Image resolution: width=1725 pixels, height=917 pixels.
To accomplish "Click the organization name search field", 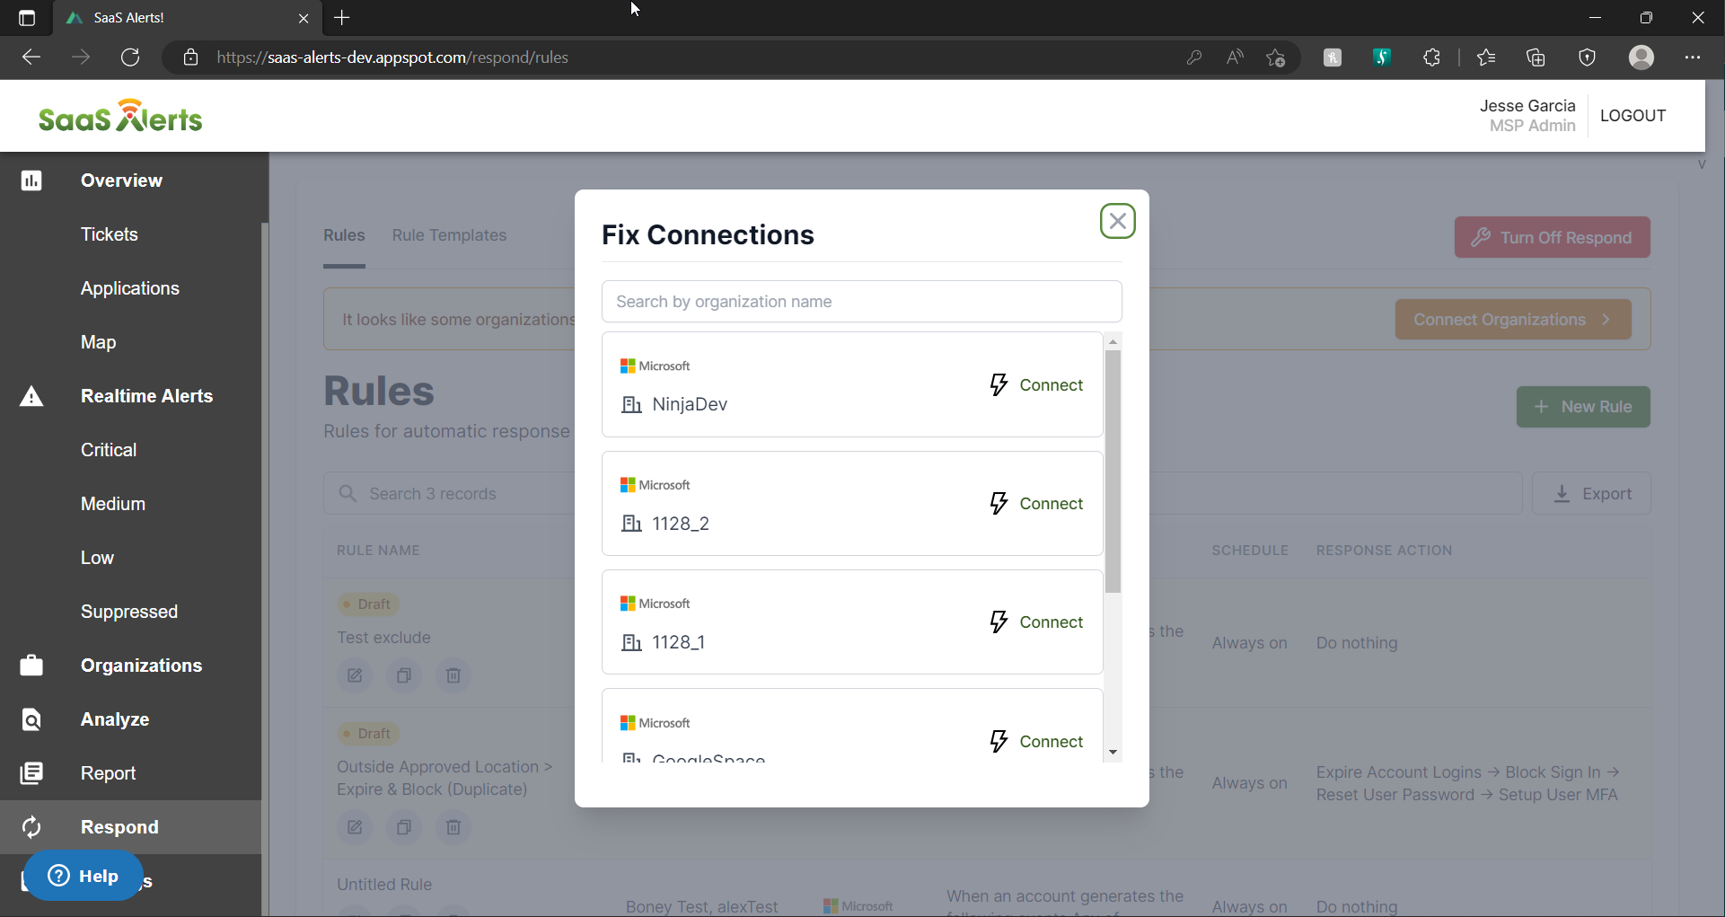I will tap(861, 301).
